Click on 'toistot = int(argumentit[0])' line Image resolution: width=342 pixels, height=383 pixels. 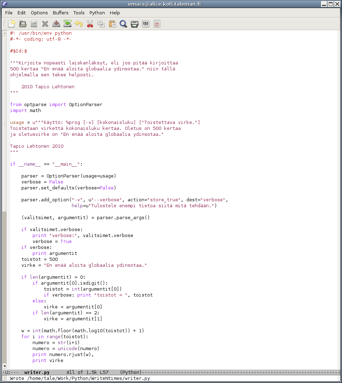point(83,289)
